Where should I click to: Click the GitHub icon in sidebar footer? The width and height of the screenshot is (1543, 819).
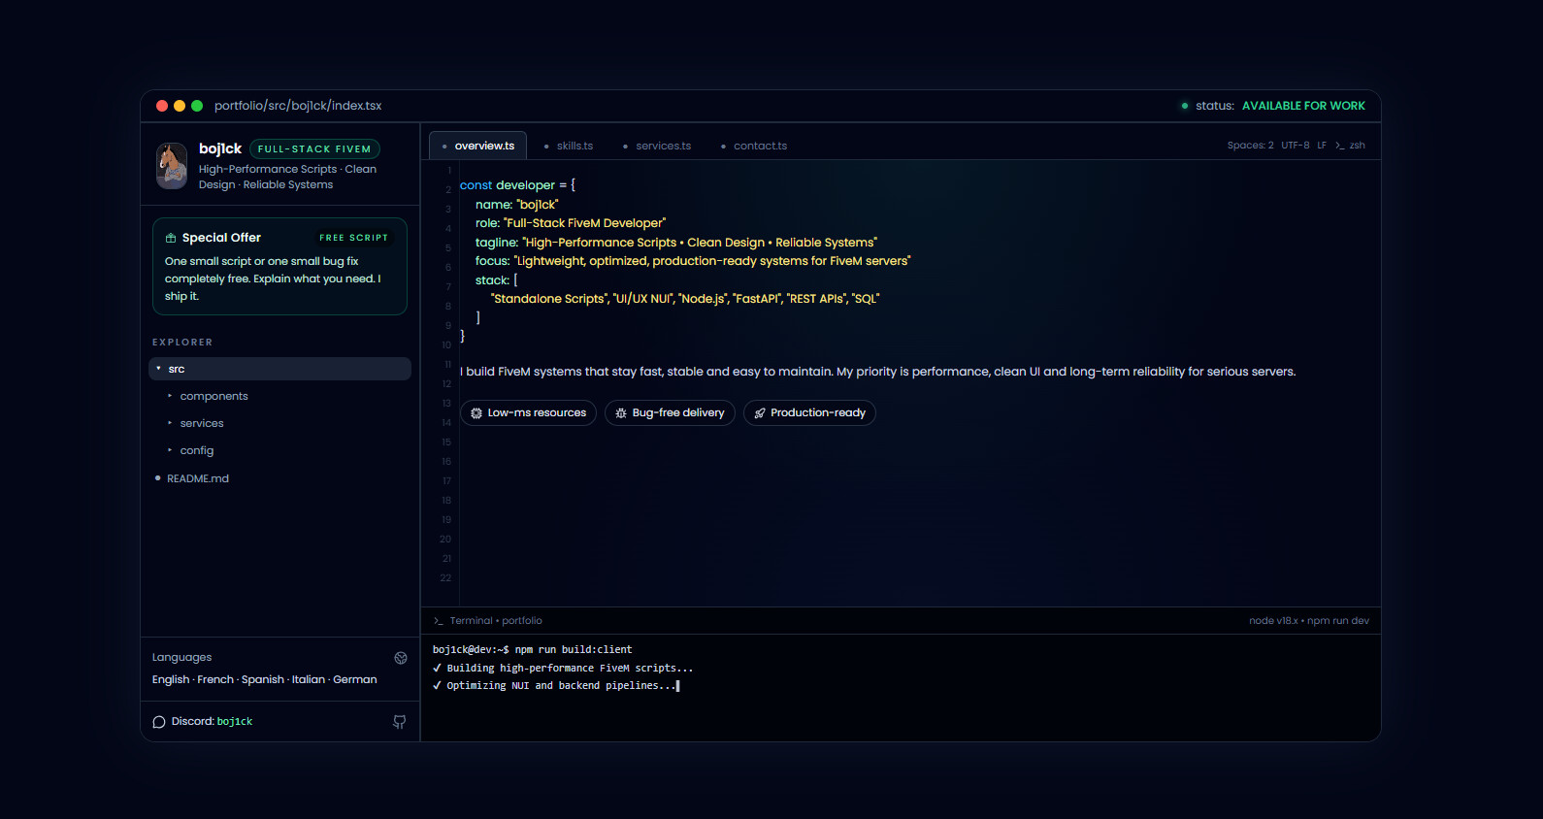tap(399, 722)
